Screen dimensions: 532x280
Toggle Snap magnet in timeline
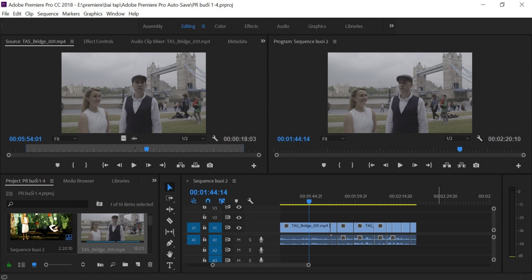tap(208, 201)
